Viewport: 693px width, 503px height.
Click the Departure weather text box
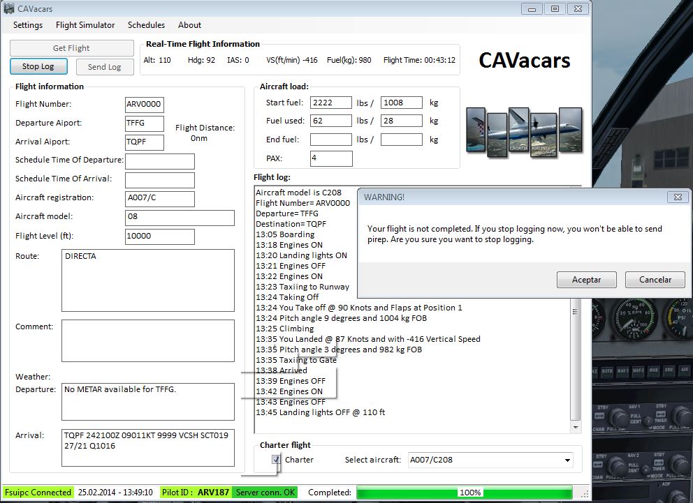click(148, 402)
